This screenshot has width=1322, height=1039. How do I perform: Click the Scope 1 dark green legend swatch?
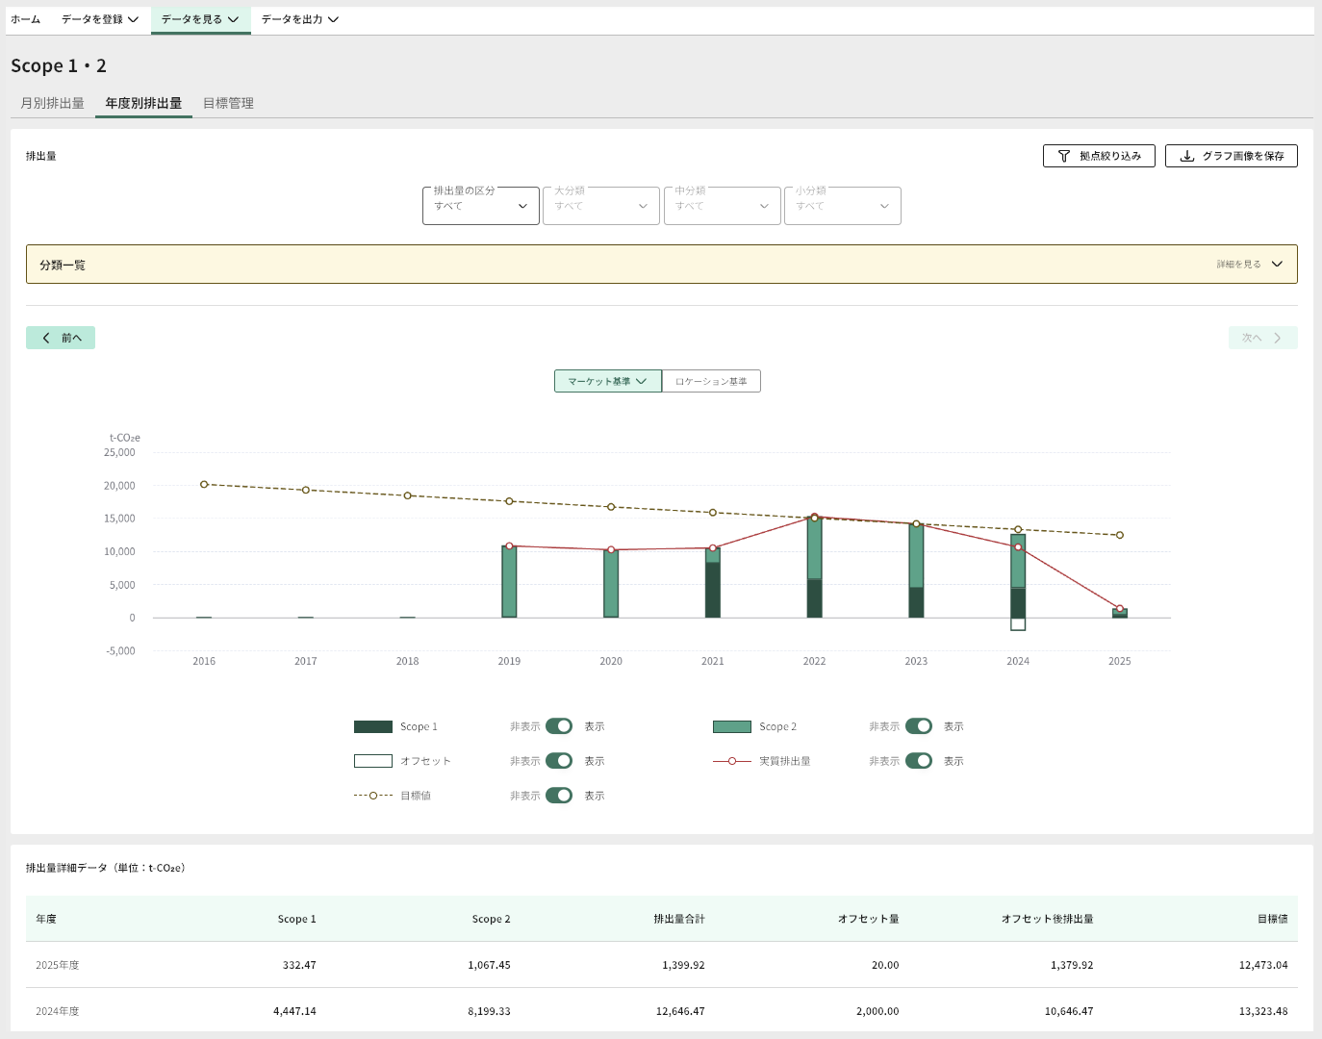tap(373, 727)
